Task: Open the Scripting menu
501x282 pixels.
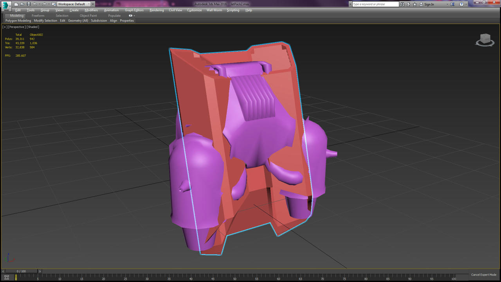Action: [233, 10]
